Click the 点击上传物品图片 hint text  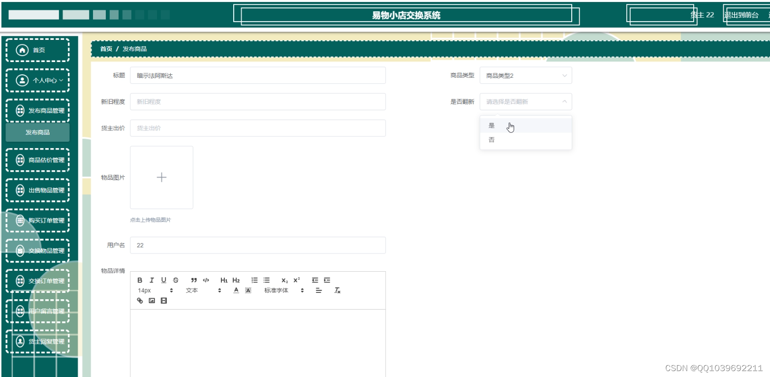tap(151, 220)
